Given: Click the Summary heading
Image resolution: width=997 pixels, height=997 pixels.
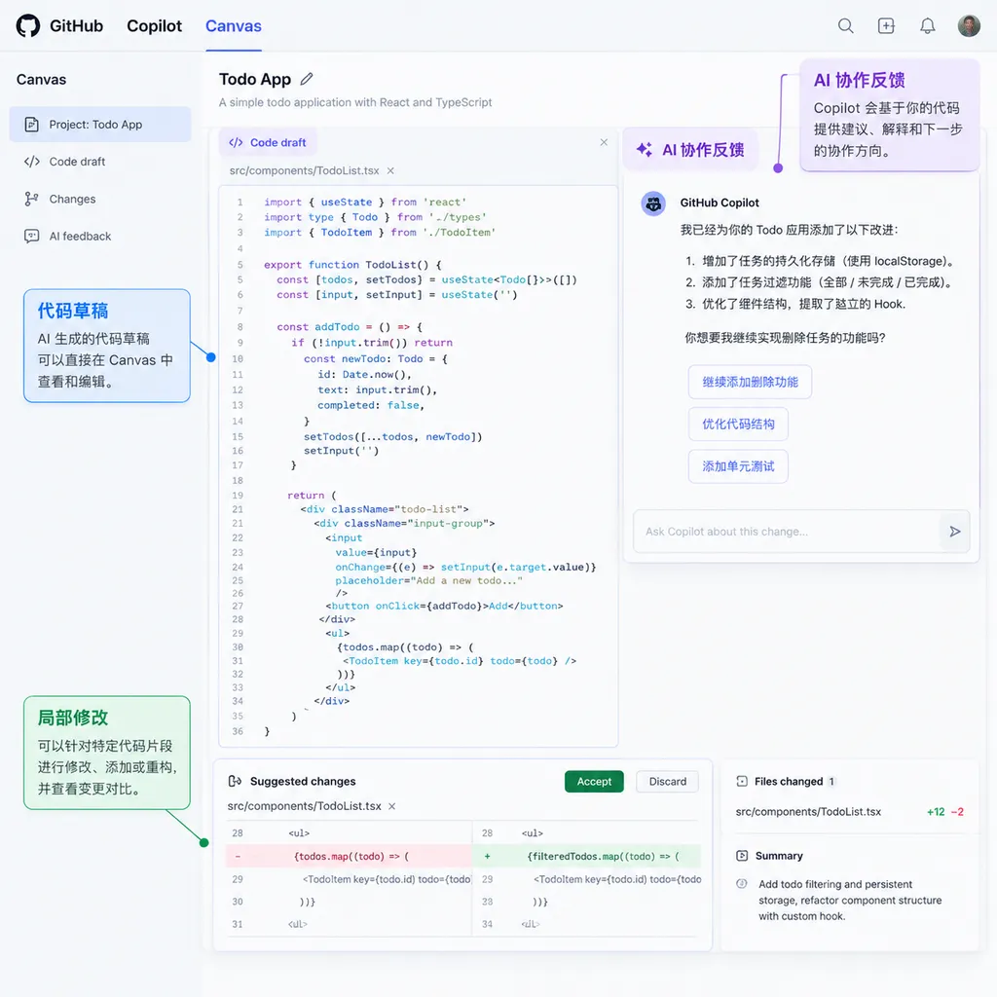Looking at the screenshot, I should click(x=779, y=856).
